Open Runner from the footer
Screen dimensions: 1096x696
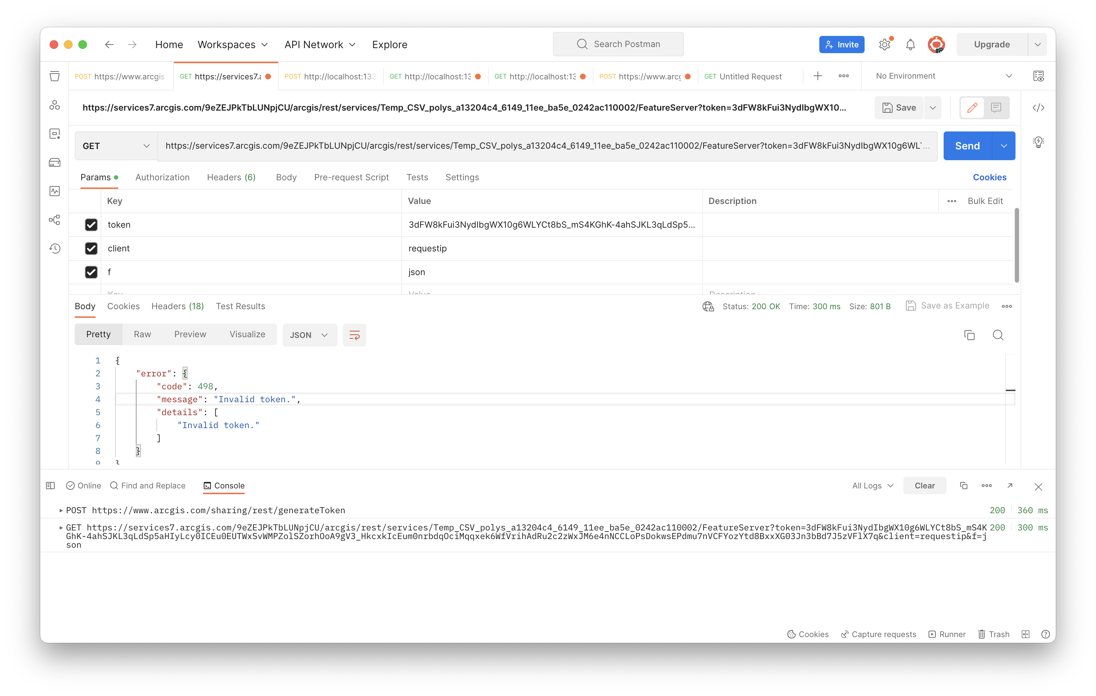(x=947, y=635)
